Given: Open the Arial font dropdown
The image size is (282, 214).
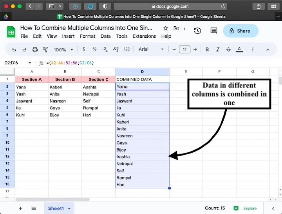Looking at the screenshot, I should coord(151,49).
